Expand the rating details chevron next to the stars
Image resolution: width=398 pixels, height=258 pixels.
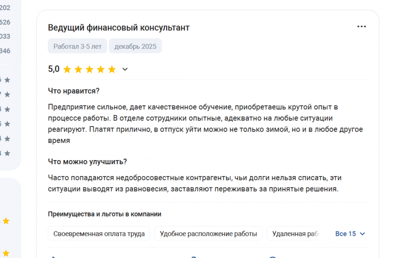coord(125,69)
